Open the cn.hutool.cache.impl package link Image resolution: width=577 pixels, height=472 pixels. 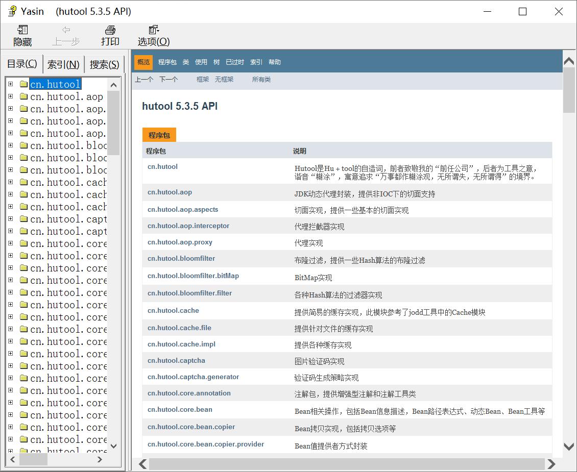[181, 344]
